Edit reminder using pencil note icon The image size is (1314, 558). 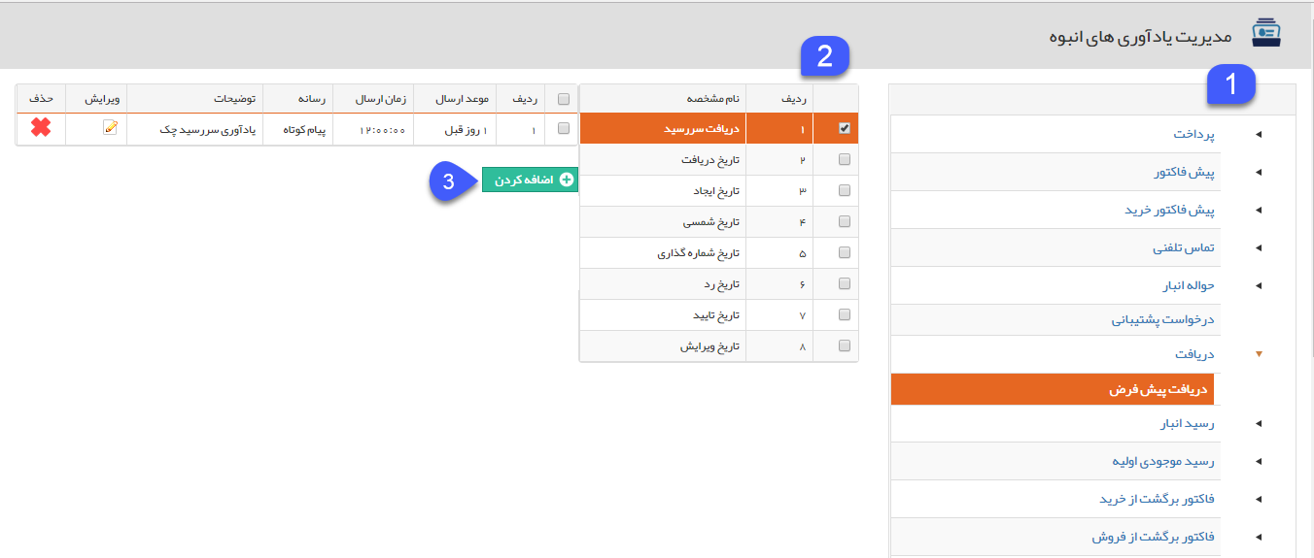110,128
